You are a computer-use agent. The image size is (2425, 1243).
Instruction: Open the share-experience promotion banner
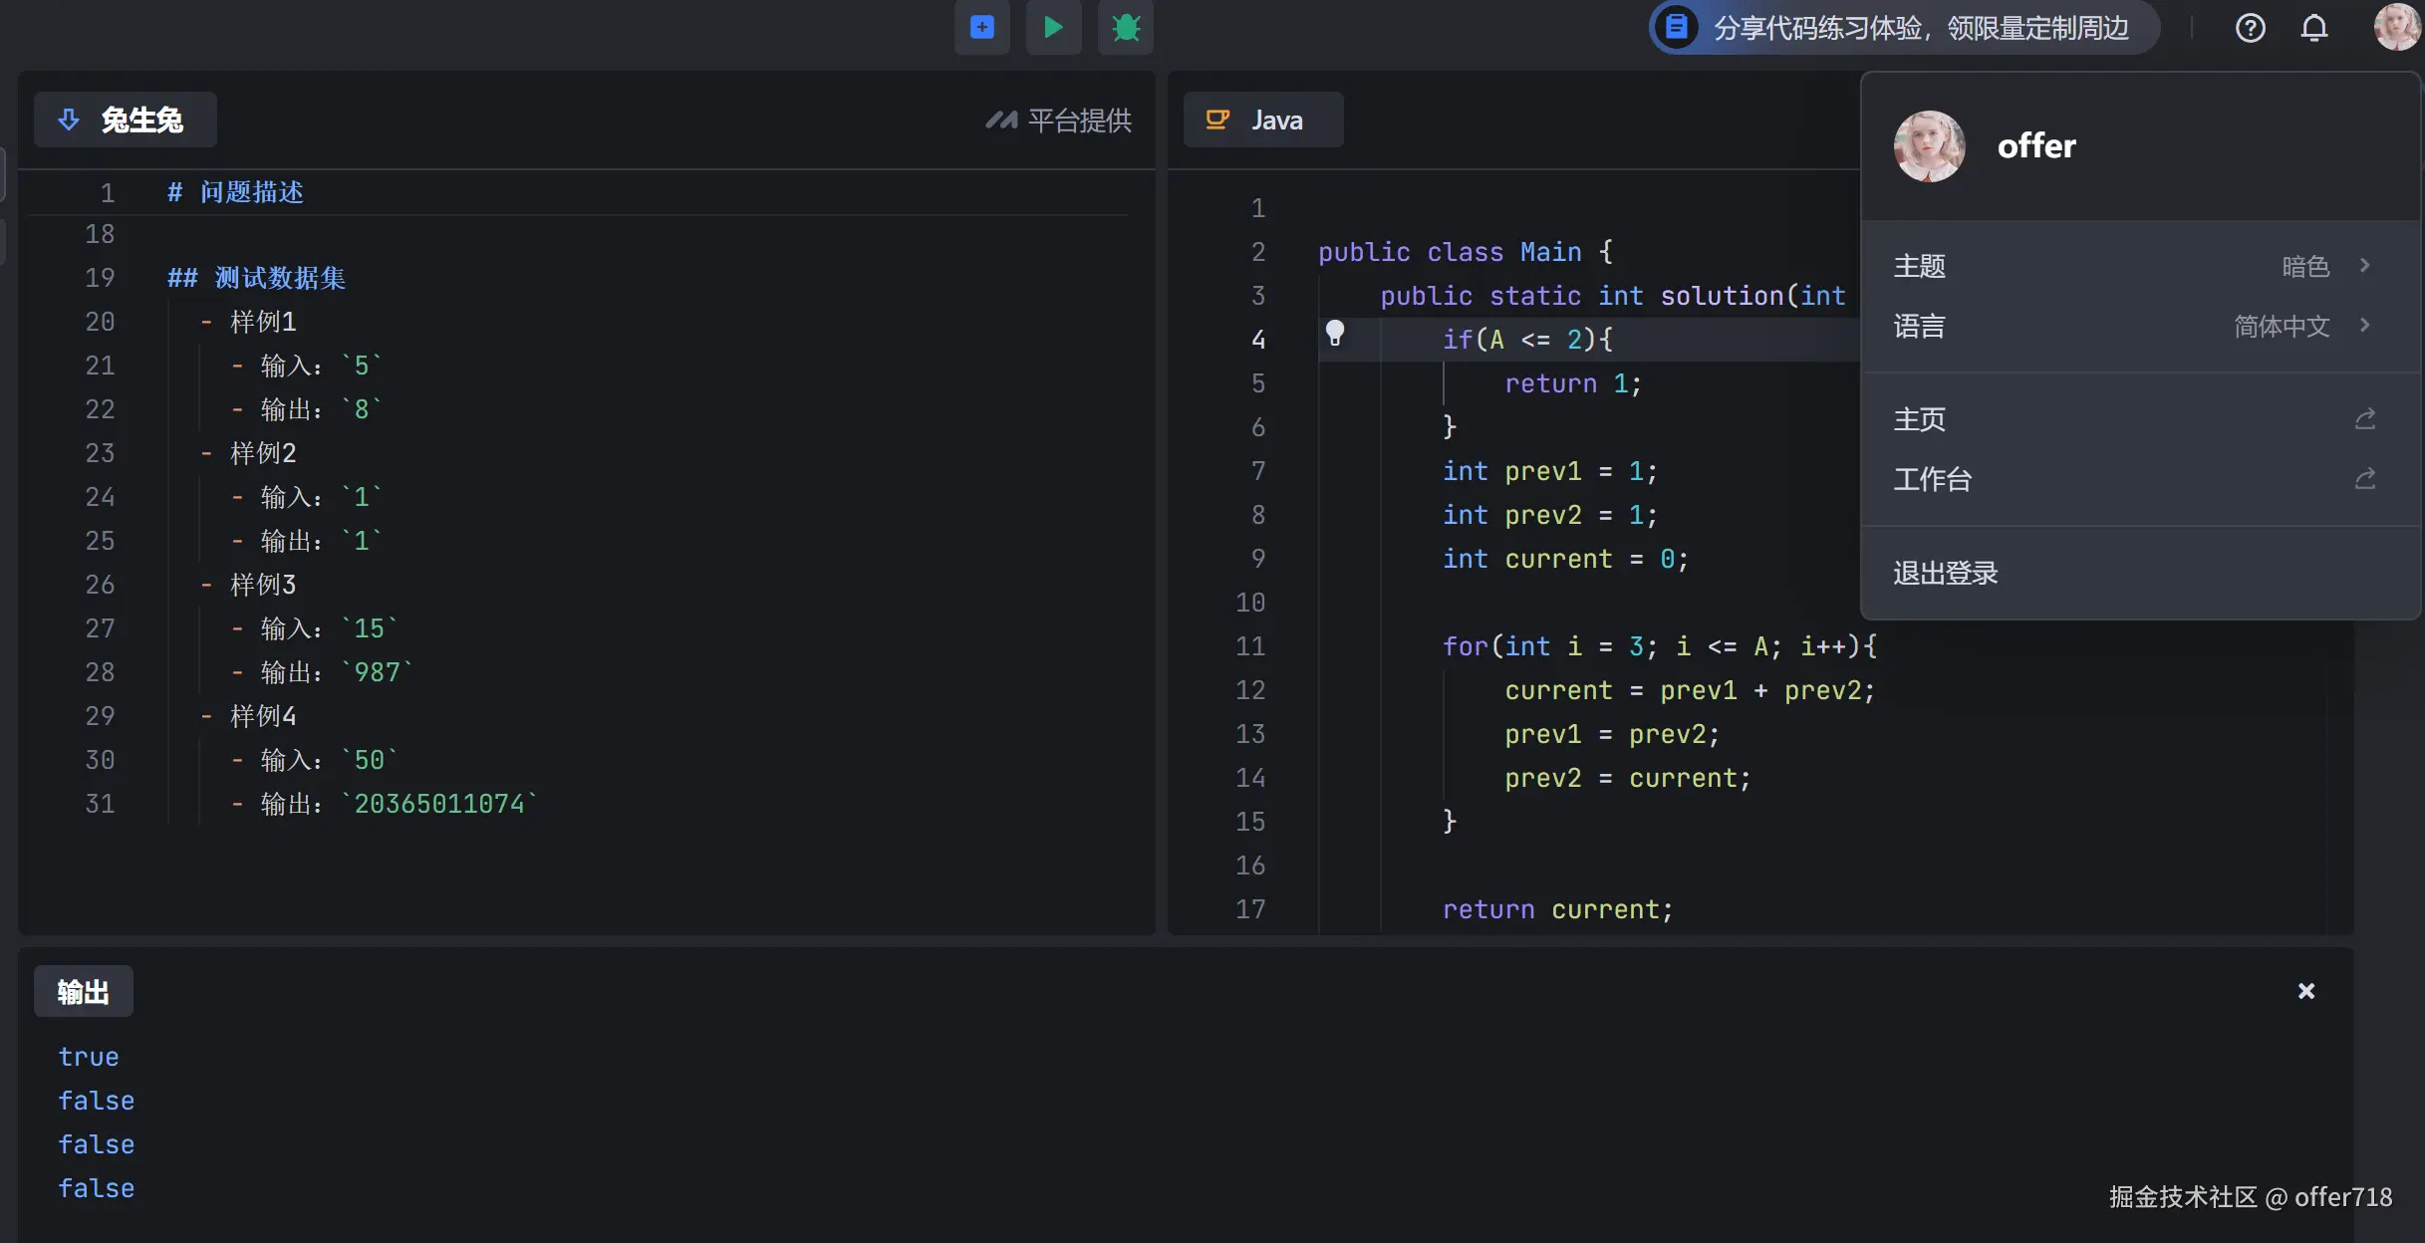point(1904,27)
